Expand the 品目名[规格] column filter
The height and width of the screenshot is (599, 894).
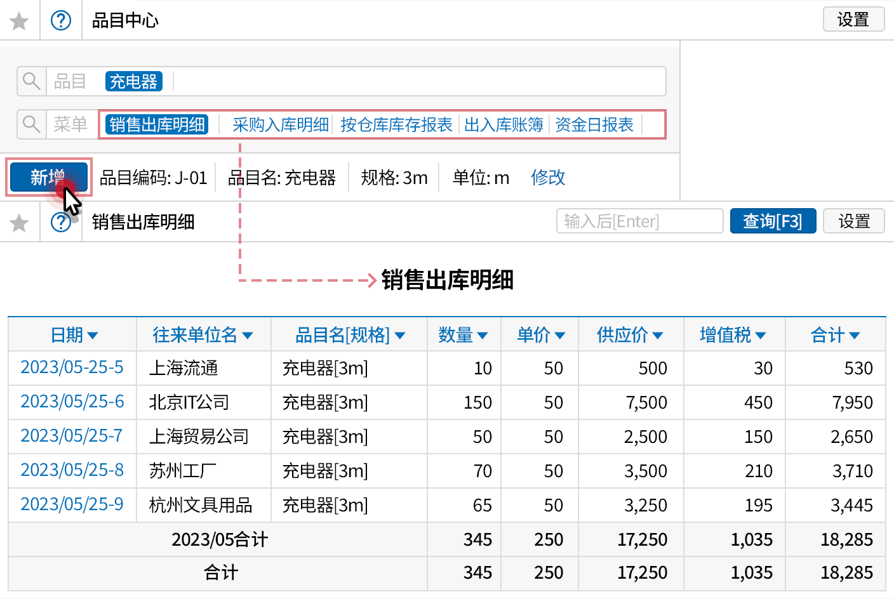pos(400,336)
